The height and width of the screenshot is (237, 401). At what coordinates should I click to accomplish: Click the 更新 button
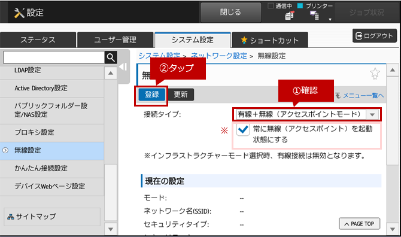[181, 95]
